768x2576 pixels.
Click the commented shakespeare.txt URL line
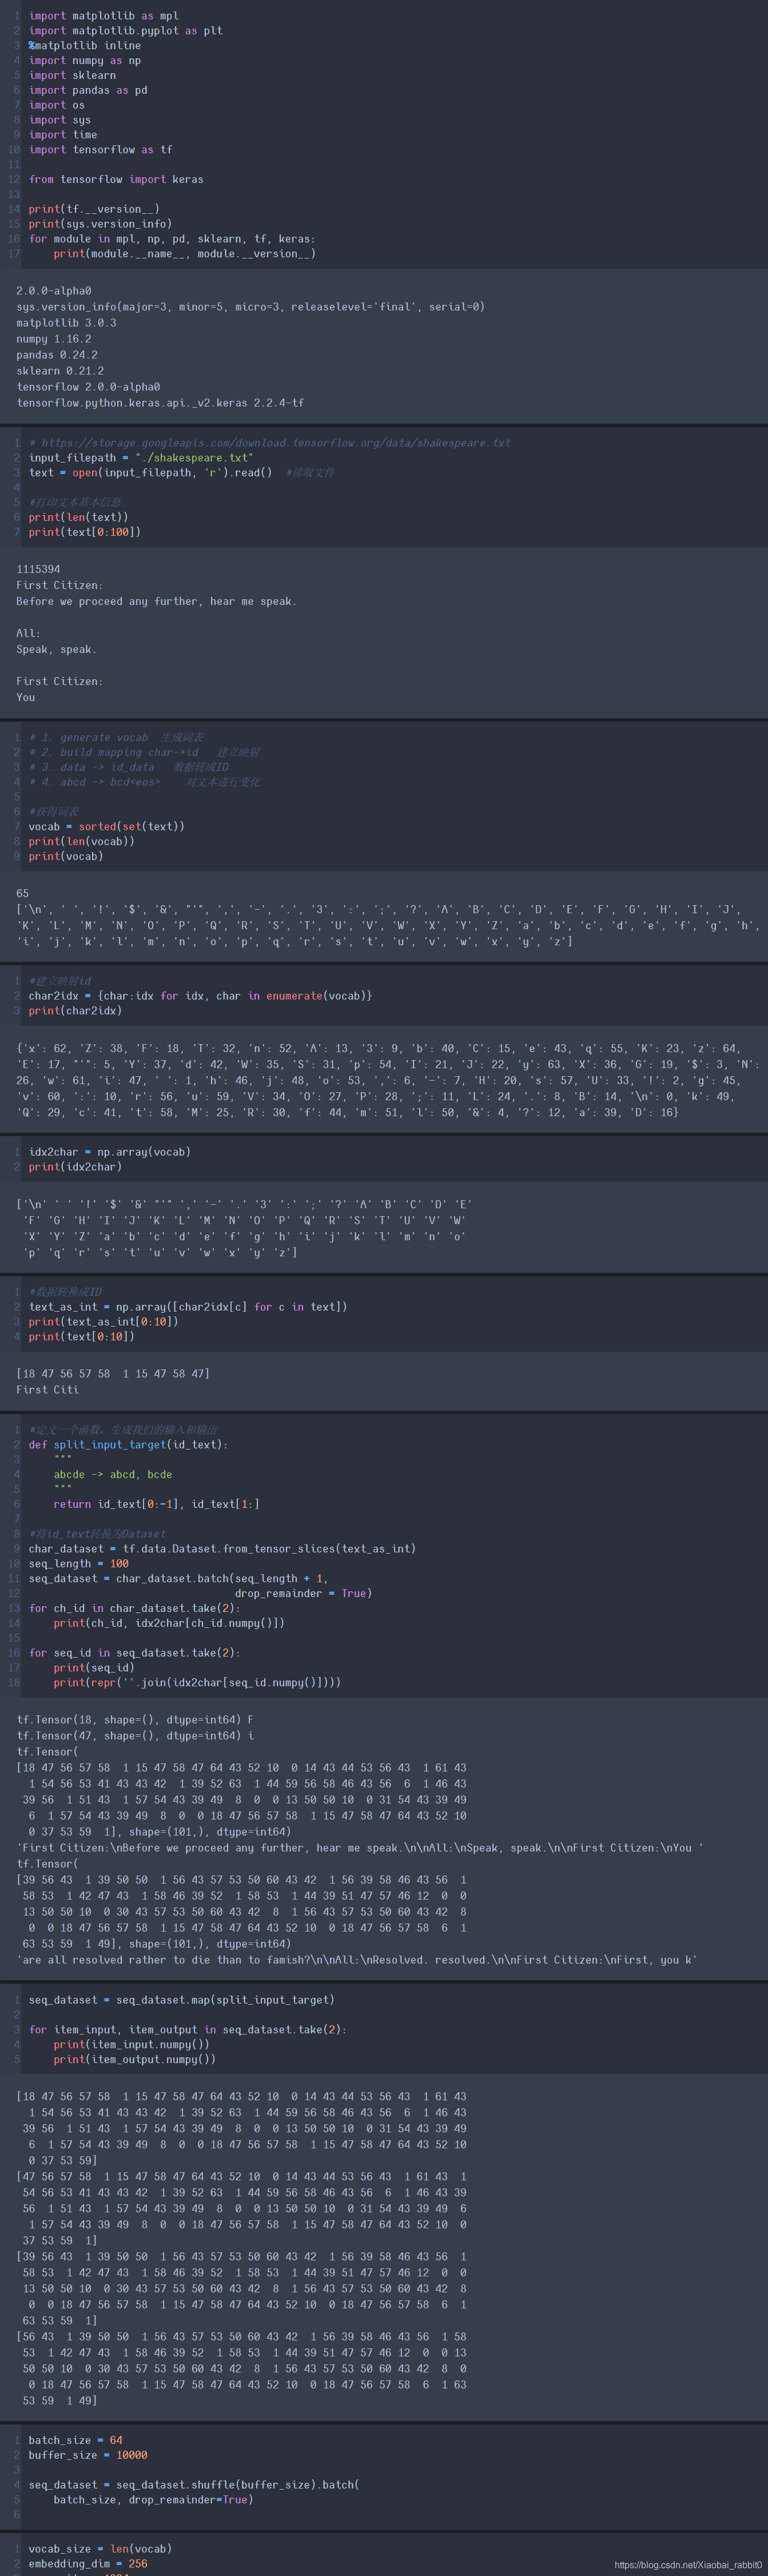[x=270, y=443]
